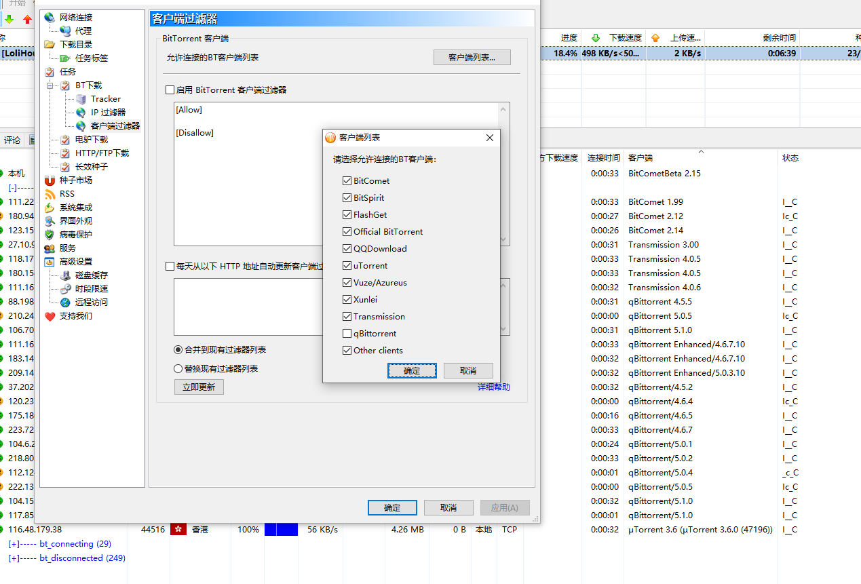
Task: Toggle the QQDownload checkbox
Action: tap(347, 248)
